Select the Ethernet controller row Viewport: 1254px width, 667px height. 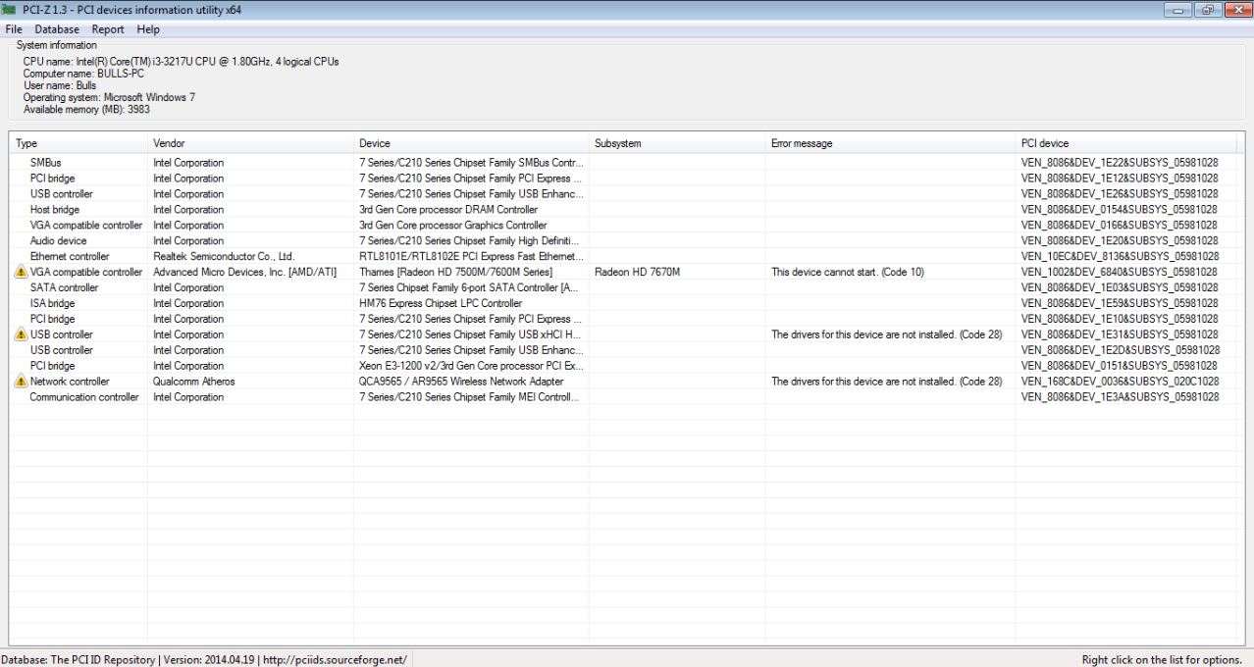623,257
